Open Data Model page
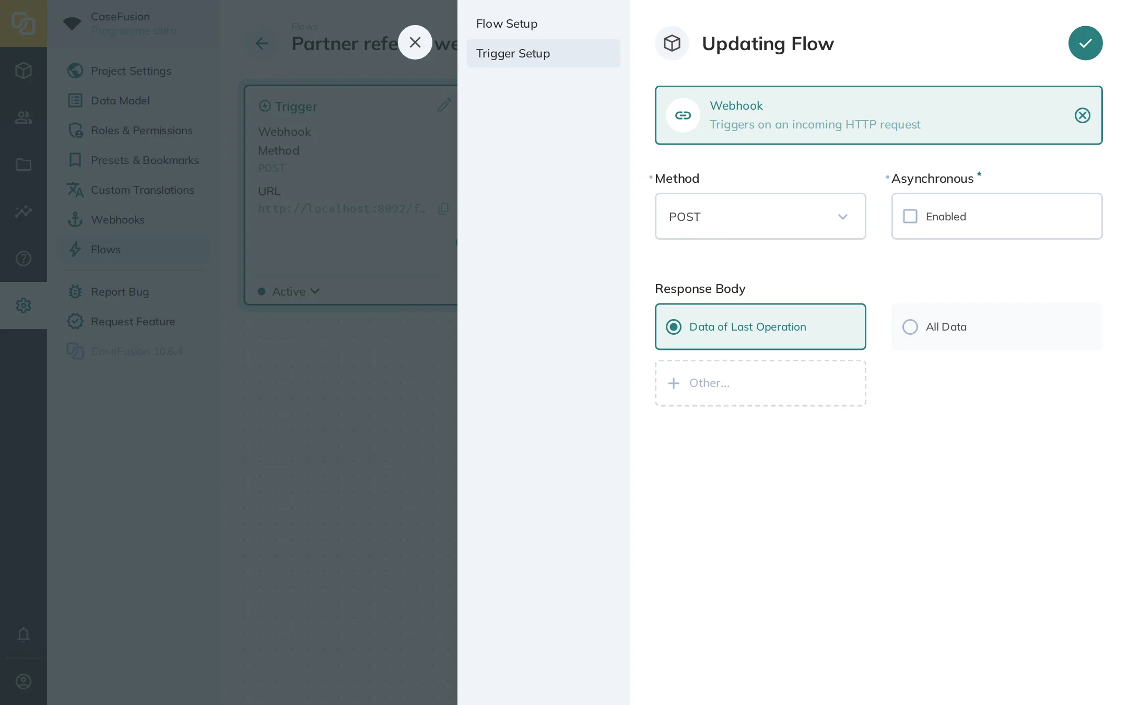1128x705 pixels. (133, 100)
